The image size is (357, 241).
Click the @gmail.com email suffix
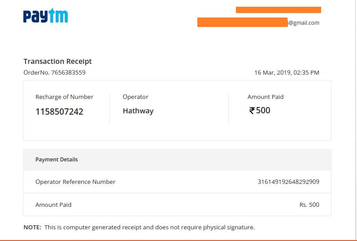(x=304, y=23)
